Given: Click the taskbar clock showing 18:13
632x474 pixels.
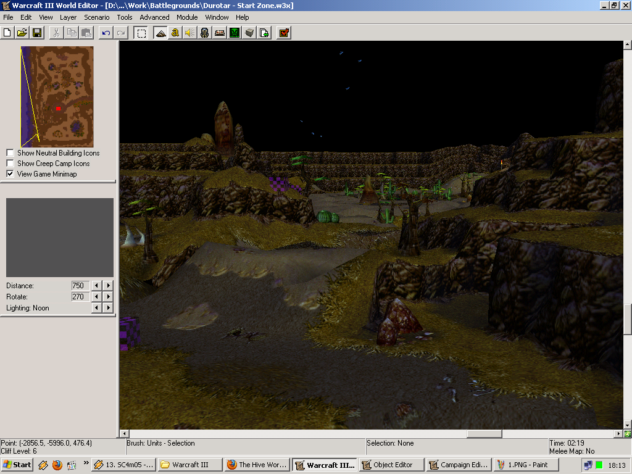Looking at the screenshot, I should pos(617,465).
